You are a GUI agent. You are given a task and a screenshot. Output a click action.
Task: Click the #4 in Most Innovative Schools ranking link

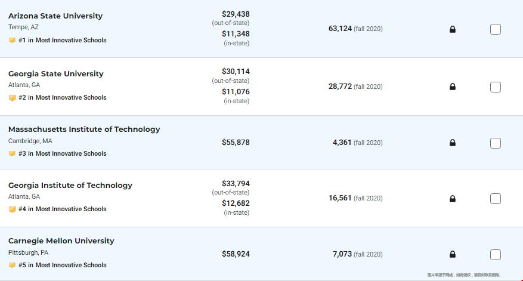tap(63, 209)
